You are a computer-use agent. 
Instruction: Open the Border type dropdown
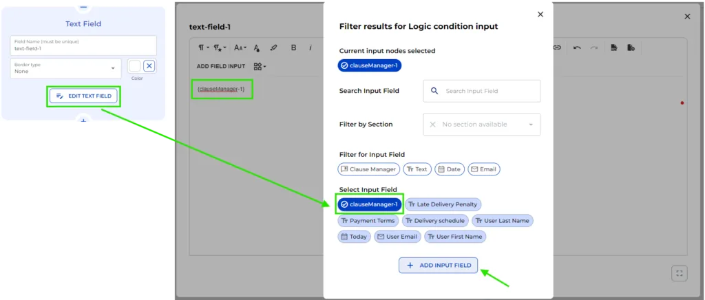tap(65, 68)
